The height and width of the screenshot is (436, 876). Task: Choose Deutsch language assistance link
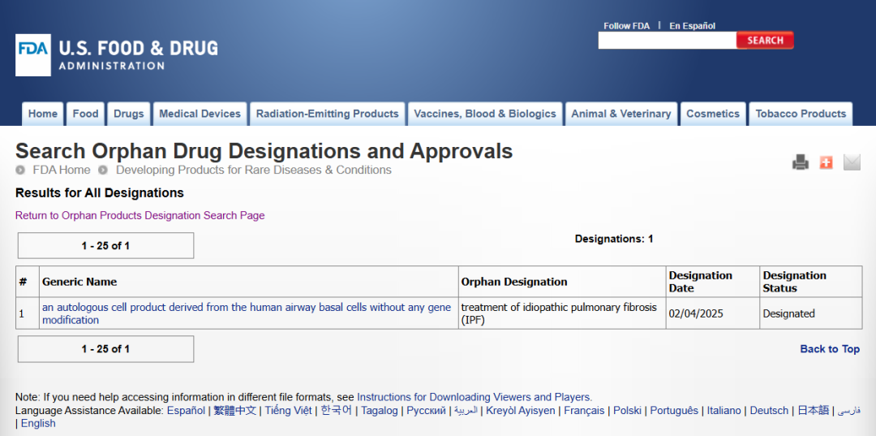769,411
